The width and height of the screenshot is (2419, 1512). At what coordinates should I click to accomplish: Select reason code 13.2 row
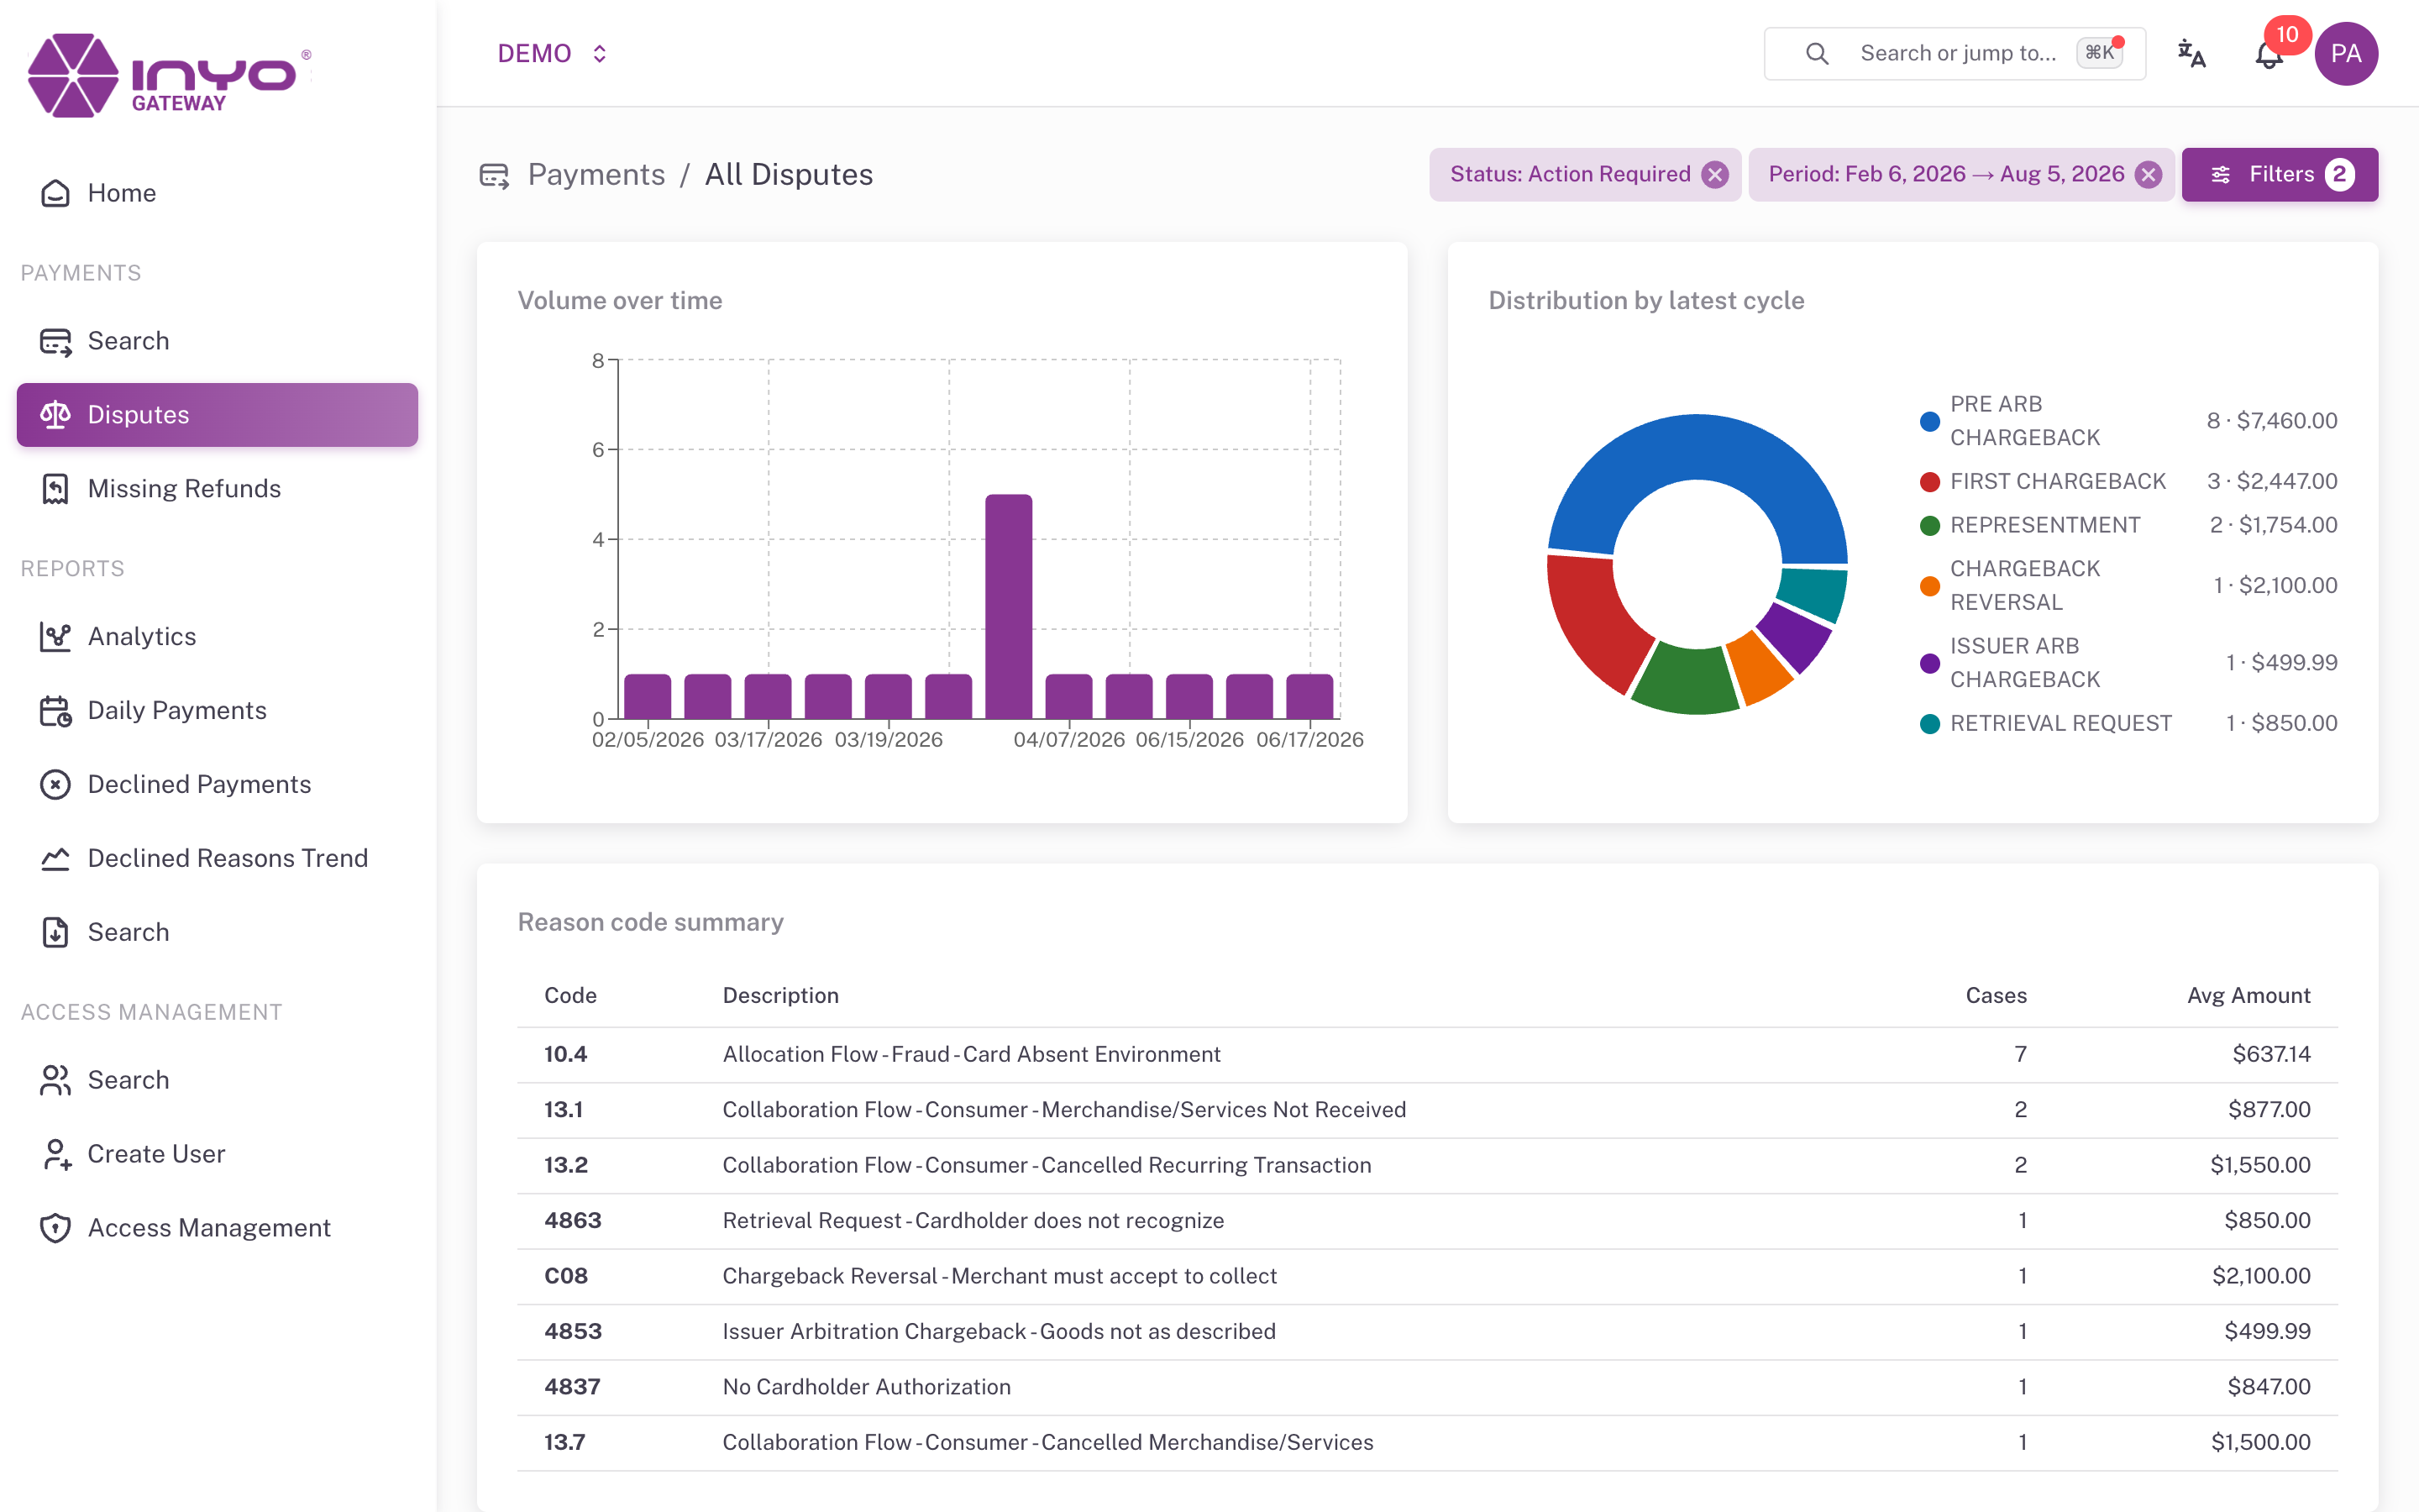(1427, 1166)
